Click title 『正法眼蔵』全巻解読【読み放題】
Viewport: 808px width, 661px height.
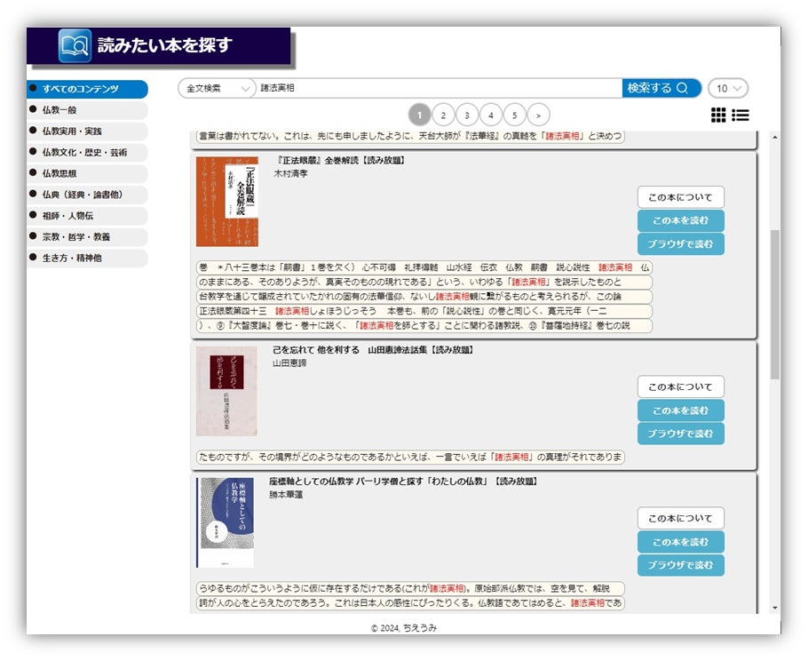[x=341, y=160]
